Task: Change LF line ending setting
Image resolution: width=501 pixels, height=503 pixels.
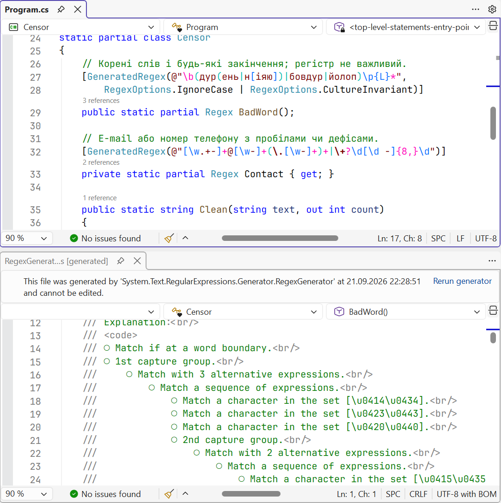Action: click(460, 238)
